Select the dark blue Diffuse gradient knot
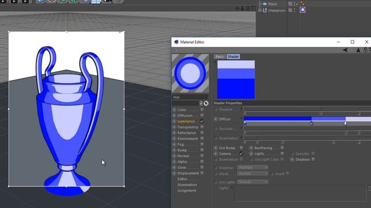This screenshot has height=208, width=371. click(245, 123)
